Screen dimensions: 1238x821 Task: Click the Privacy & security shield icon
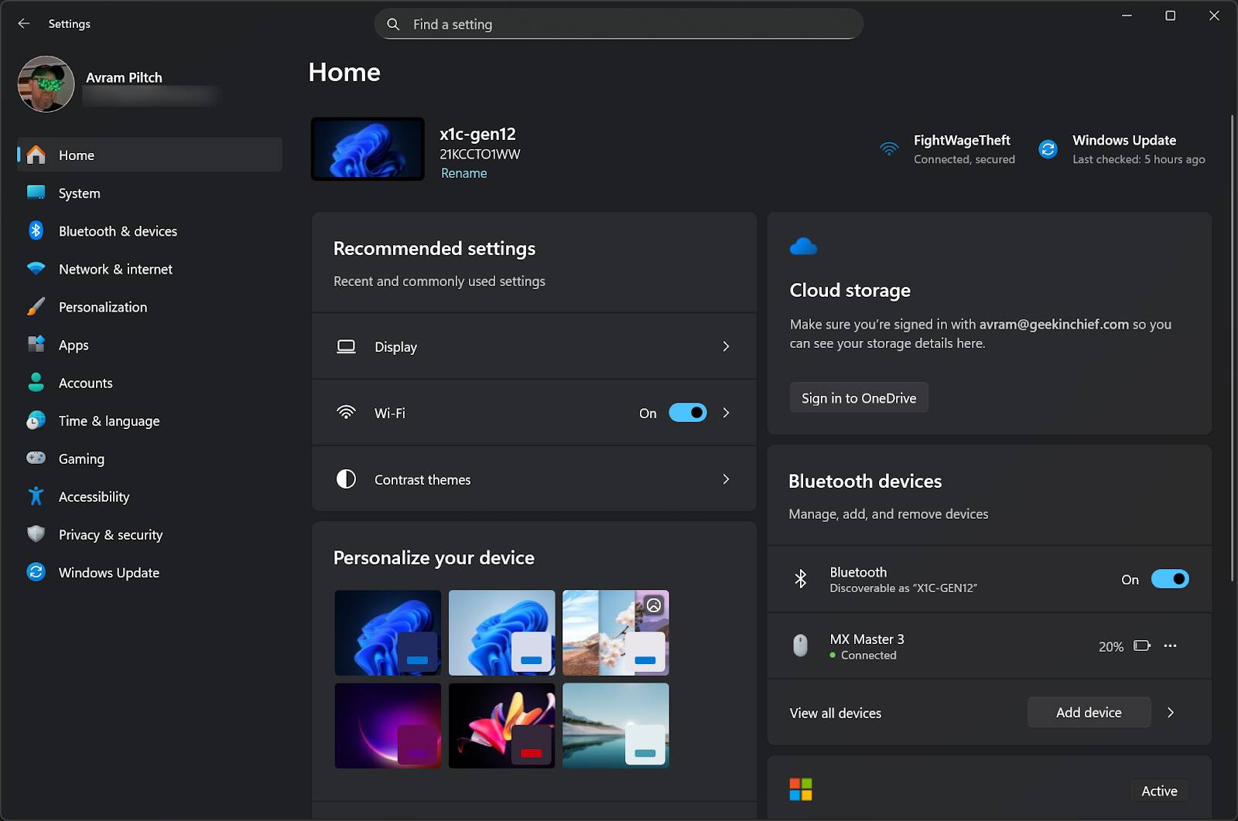[x=36, y=533]
